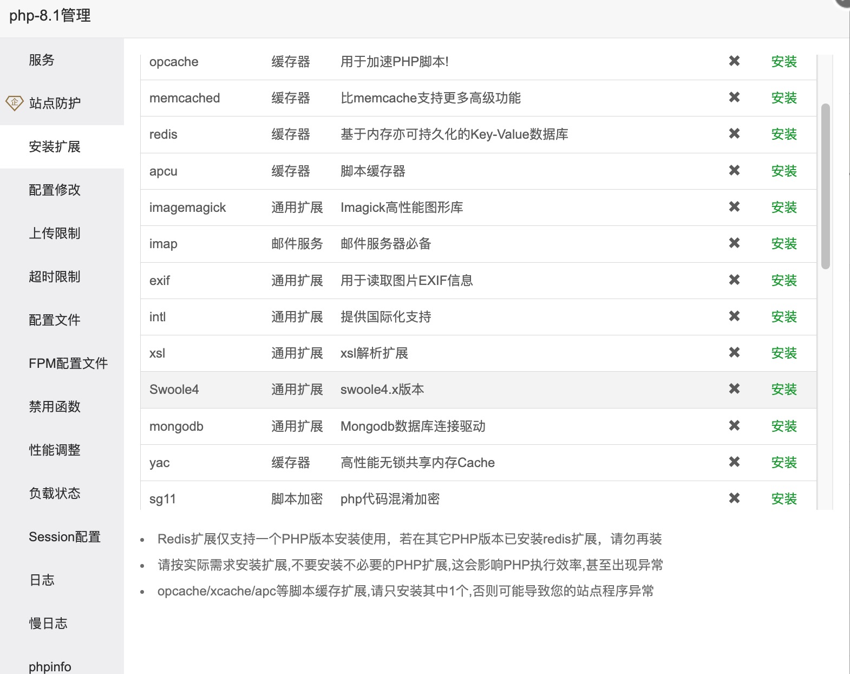Click the imagemagick extension name
The image size is (850, 674).
[x=188, y=208]
